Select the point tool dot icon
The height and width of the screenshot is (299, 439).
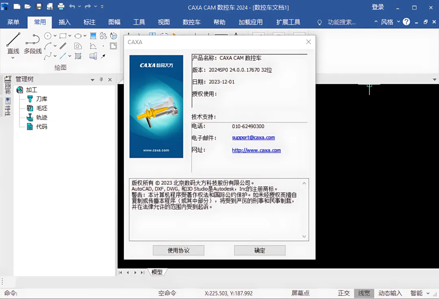tap(103, 46)
